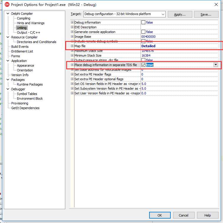Close the Project Options dialog

pyautogui.click(x=216, y=4)
